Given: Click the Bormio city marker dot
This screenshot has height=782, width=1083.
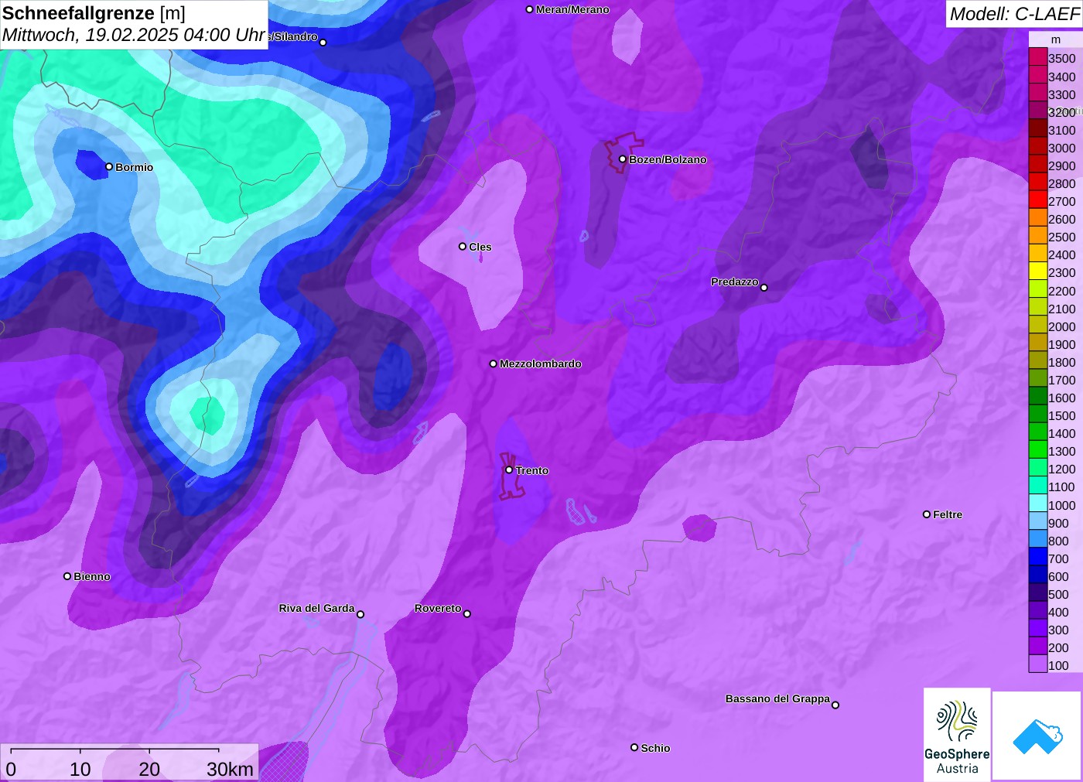Looking at the screenshot, I should (x=109, y=167).
